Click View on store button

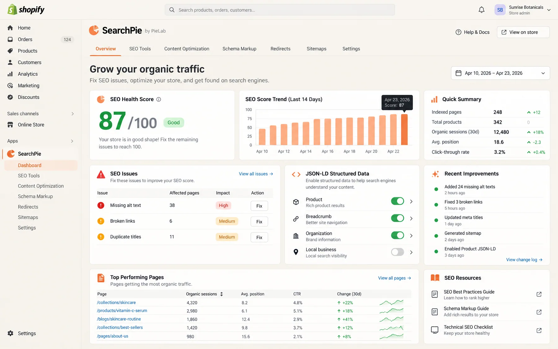tap(523, 32)
